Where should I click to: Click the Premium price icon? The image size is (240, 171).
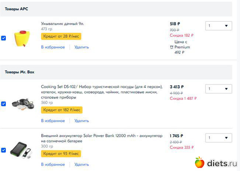(x=172, y=47)
